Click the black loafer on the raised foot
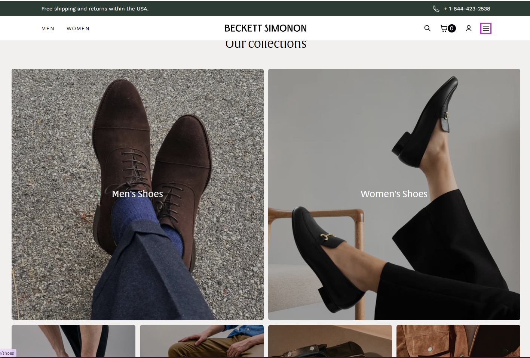This screenshot has width=530, height=358. click(430, 123)
